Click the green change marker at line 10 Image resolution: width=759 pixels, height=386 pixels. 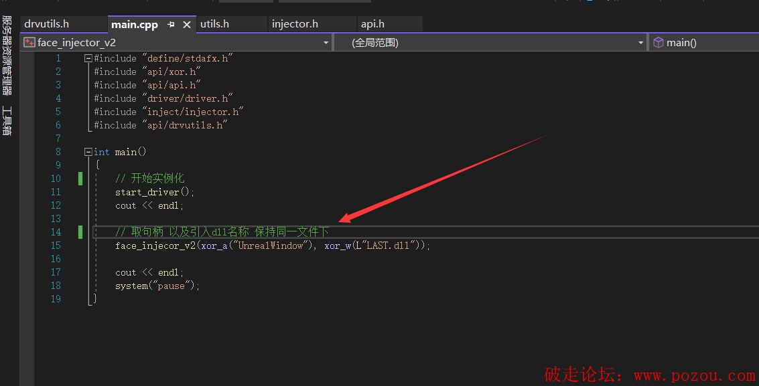[x=80, y=179]
